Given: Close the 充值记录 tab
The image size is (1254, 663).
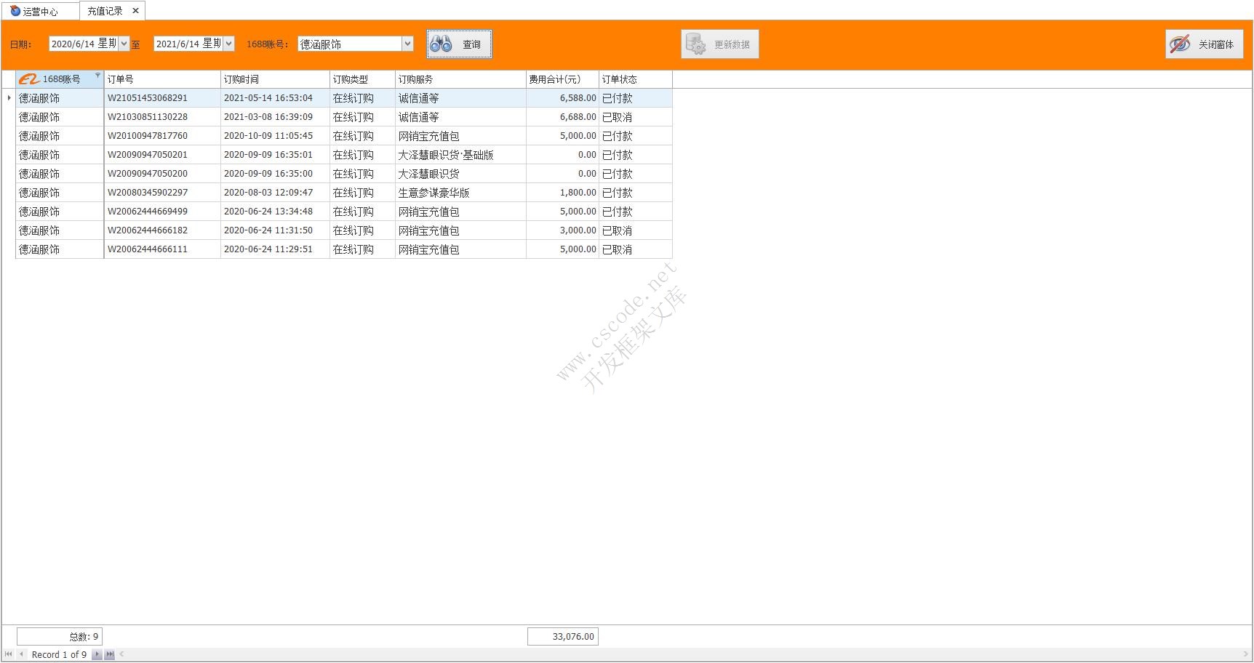Looking at the screenshot, I should point(135,11).
